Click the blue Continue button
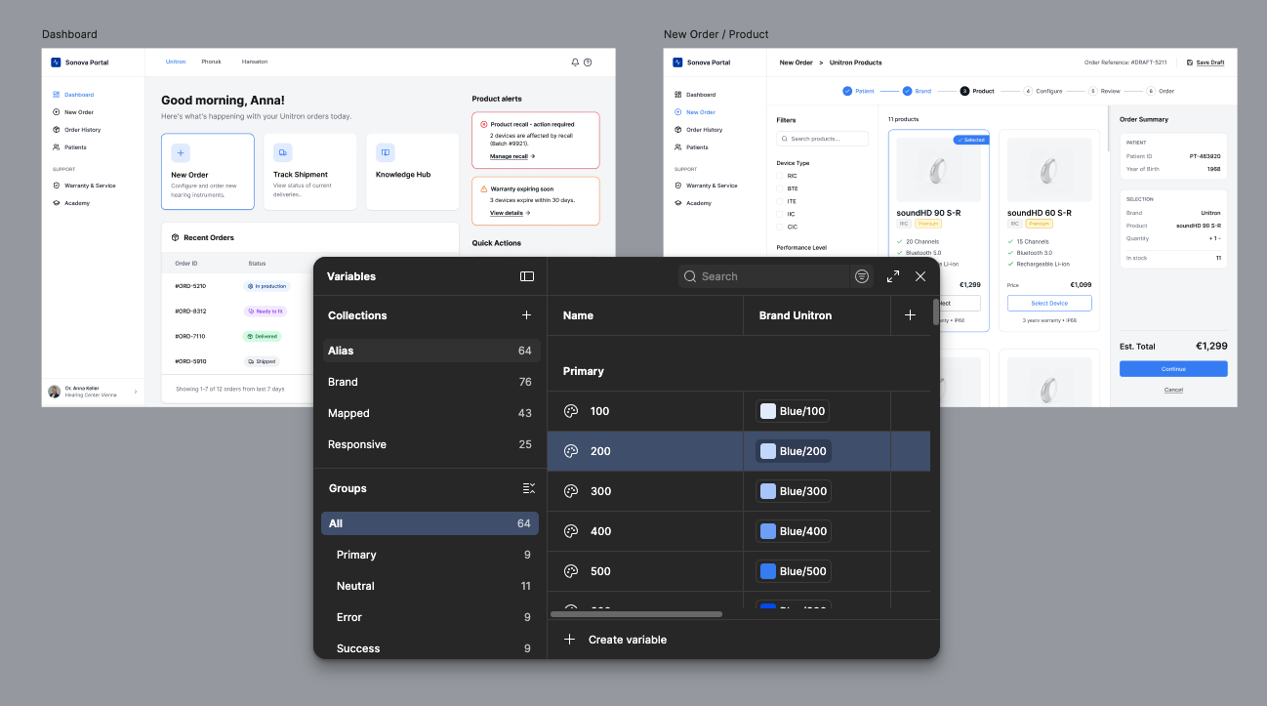 [1173, 369]
